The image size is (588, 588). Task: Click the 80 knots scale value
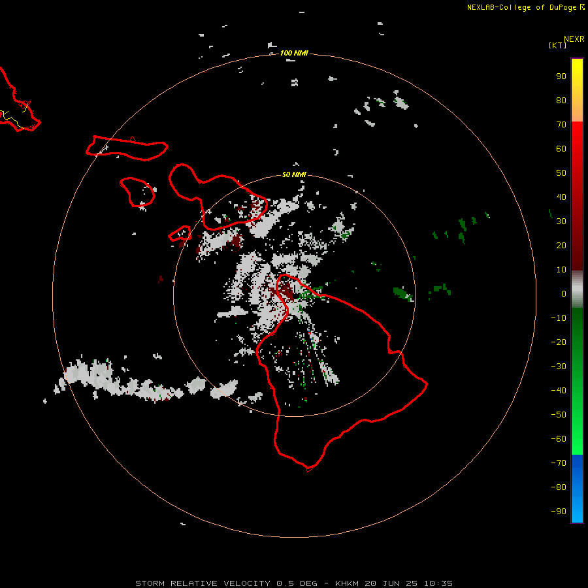(x=561, y=100)
